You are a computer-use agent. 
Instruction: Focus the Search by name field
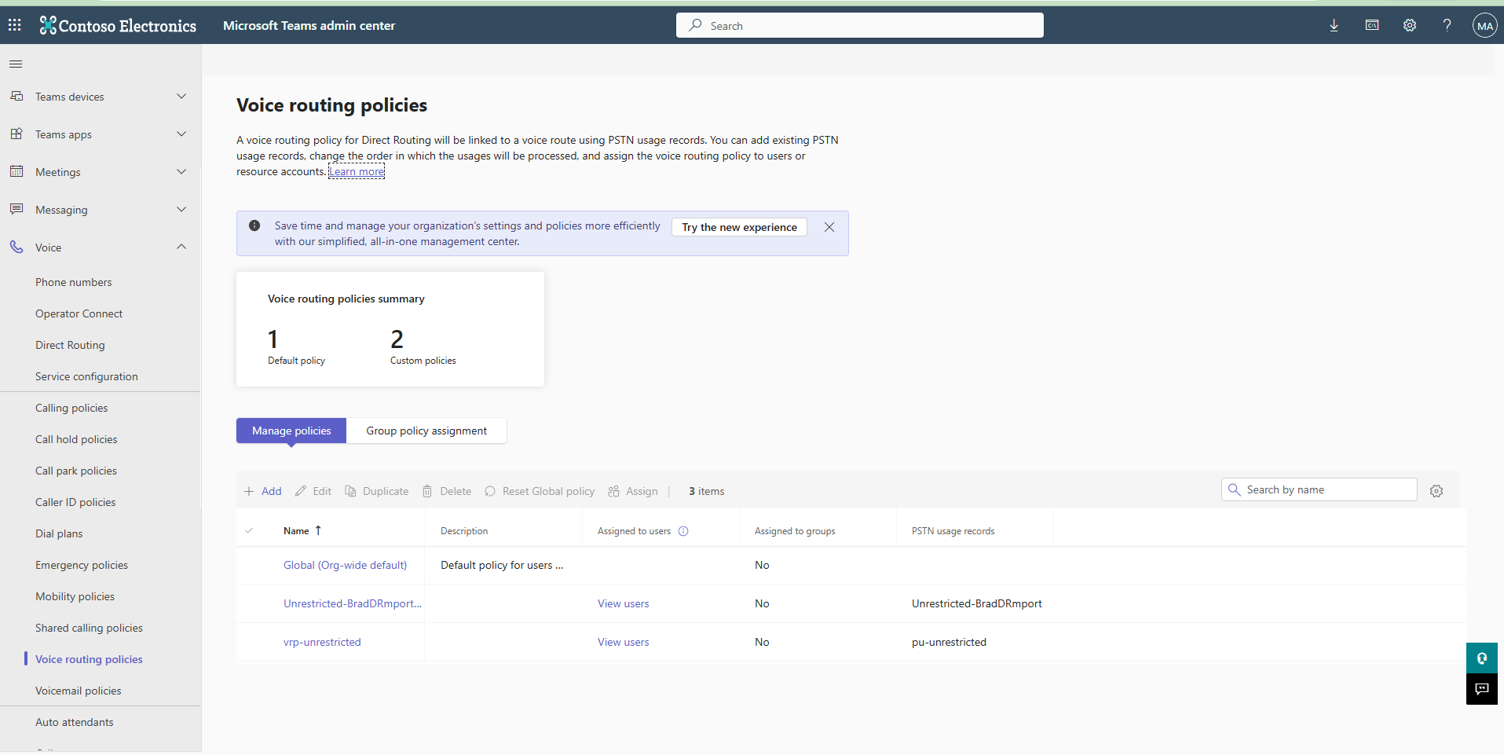pos(1319,489)
